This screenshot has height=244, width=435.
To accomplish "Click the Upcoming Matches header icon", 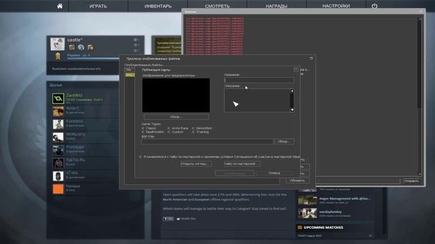I will click(x=300, y=228).
